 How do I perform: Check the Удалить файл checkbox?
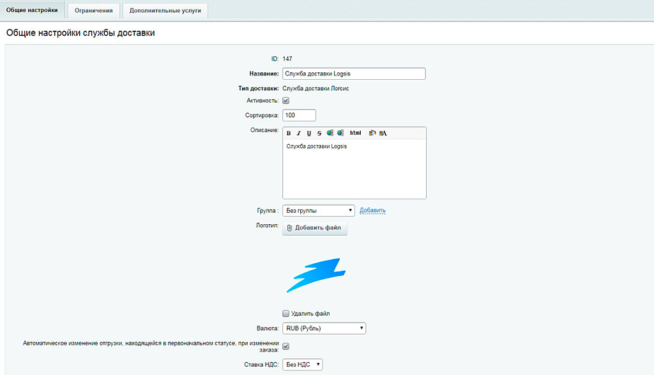click(286, 314)
